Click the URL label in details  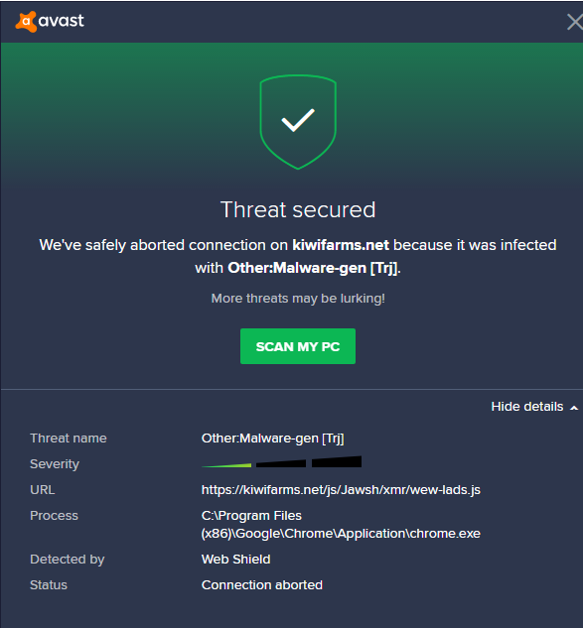43,490
